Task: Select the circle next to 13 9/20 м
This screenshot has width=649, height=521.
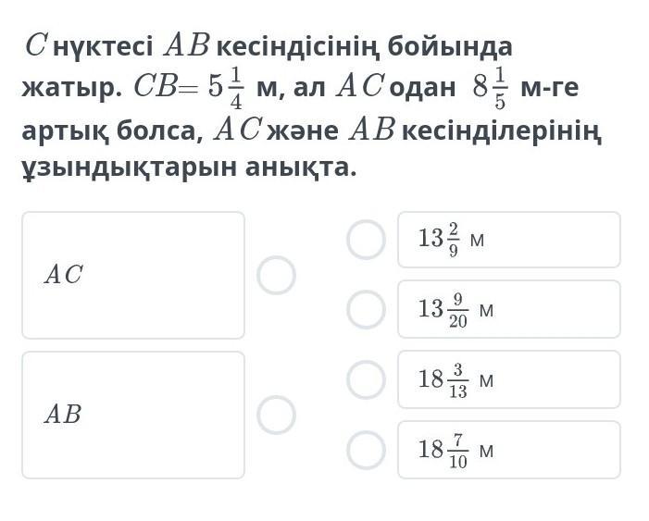Action: pyautogui.click(x=366, y=309)
